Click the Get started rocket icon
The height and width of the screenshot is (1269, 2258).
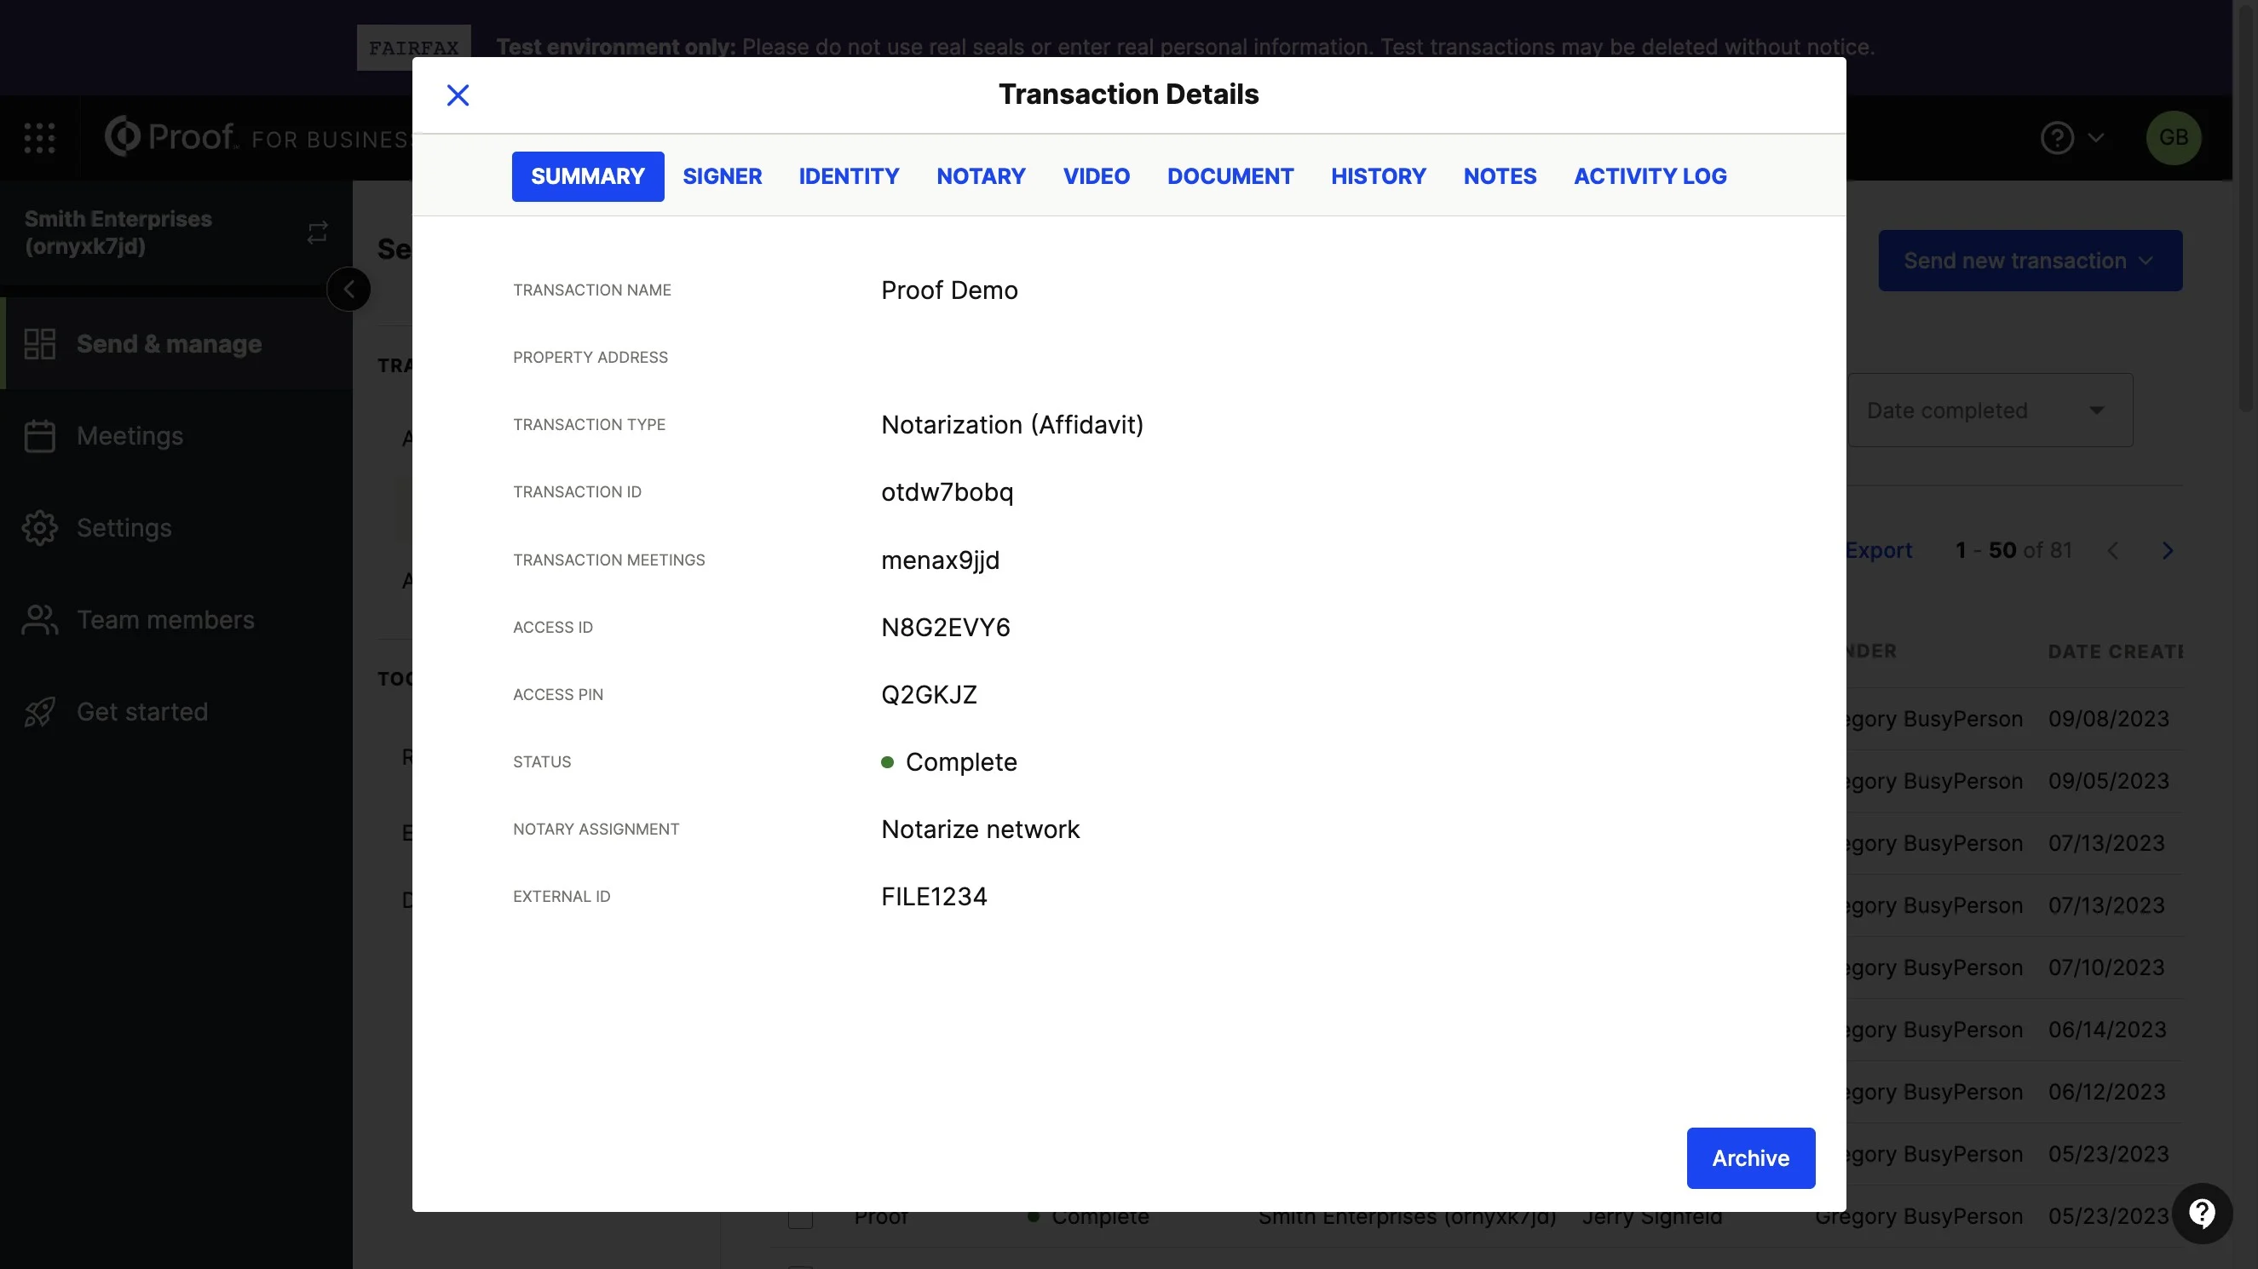tap(39, 712)
